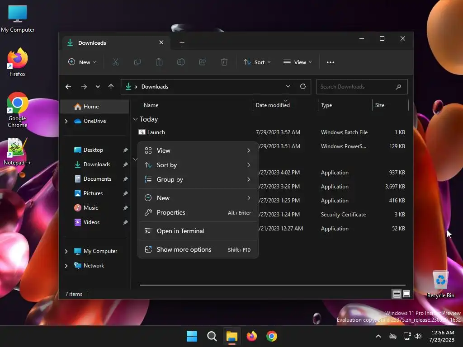This screenshot has width=463, height=347.
Task: Show hidden icons chevron in system tray
Action: (378, 336)
